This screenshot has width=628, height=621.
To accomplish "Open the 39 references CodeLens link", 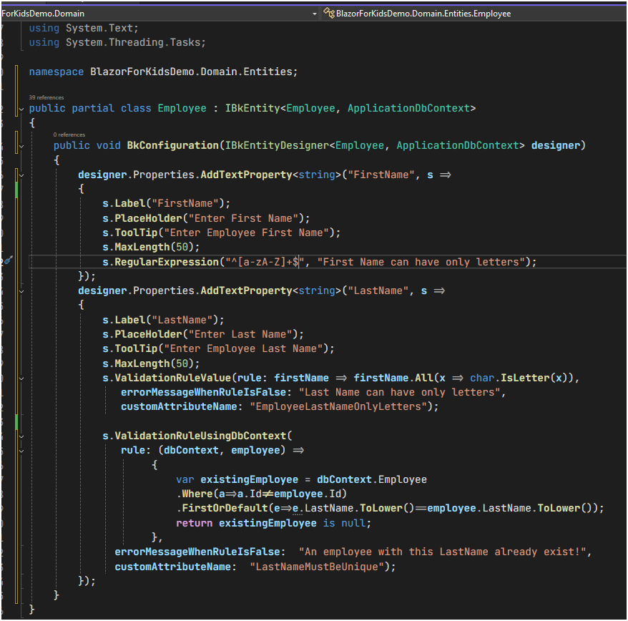I will 46,97.
